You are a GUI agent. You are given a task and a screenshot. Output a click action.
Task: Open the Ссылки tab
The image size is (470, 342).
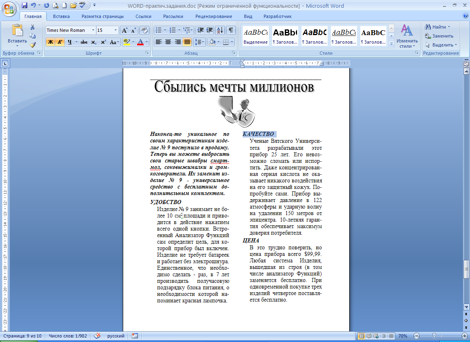point(143,16)
